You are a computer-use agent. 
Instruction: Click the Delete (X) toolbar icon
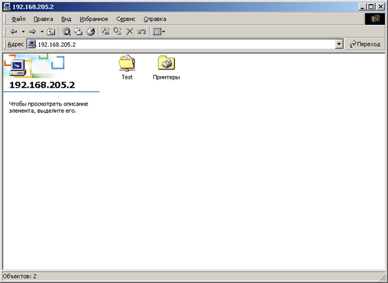[130, 31]
